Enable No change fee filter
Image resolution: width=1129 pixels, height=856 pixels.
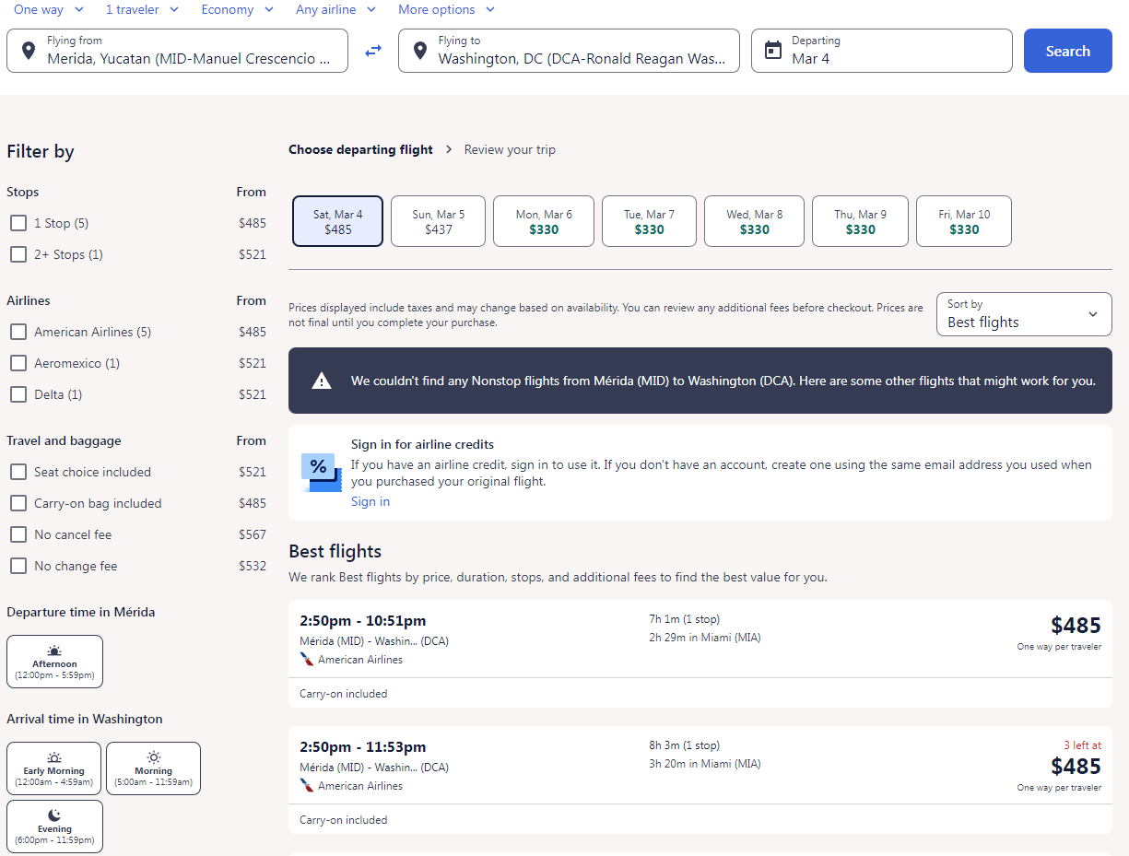tap(18, 566)
